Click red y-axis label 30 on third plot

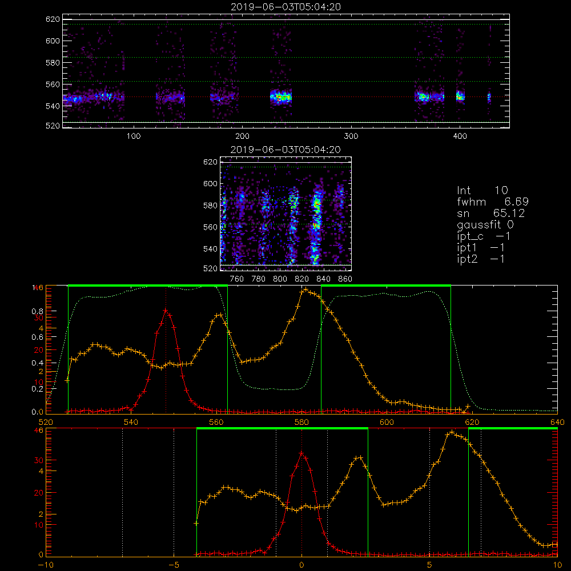click(39, 317)
